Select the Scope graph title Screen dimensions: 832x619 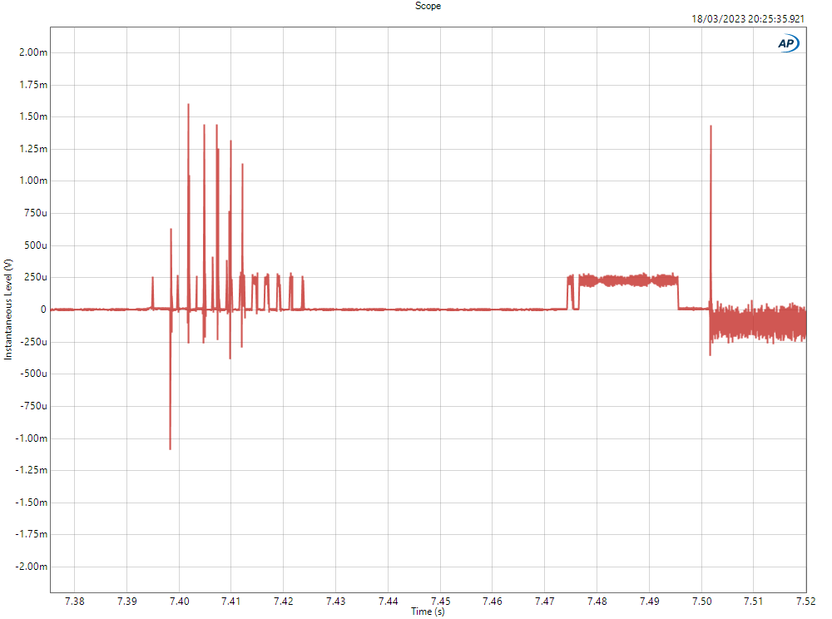point(428,6)
